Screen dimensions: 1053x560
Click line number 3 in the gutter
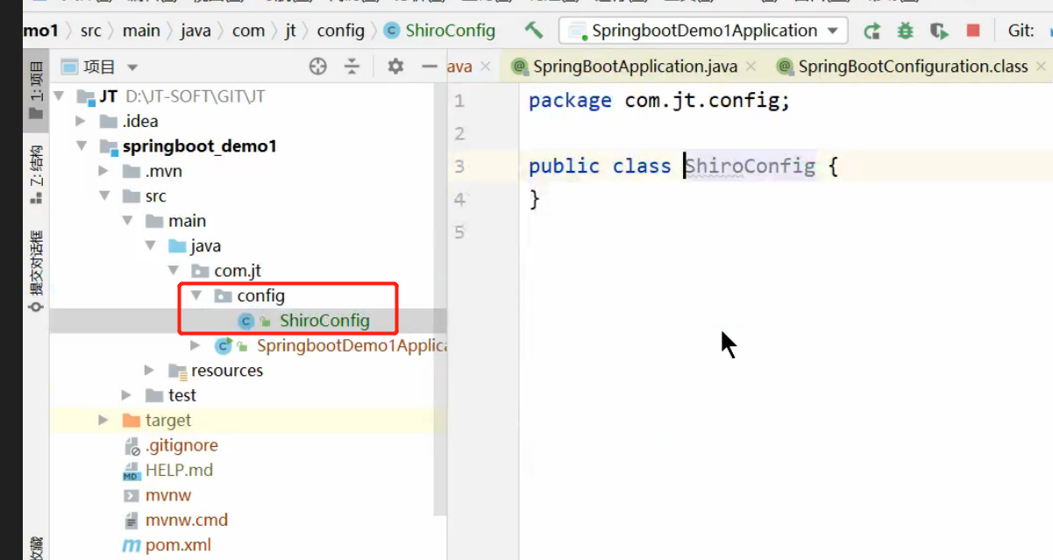[459, 167]
